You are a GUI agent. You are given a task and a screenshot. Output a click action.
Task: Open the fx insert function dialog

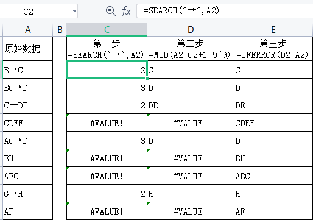point(126,11)
